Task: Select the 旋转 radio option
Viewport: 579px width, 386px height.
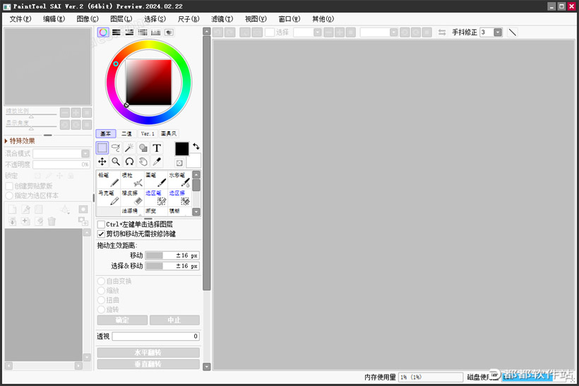Action: coord(101,309)
